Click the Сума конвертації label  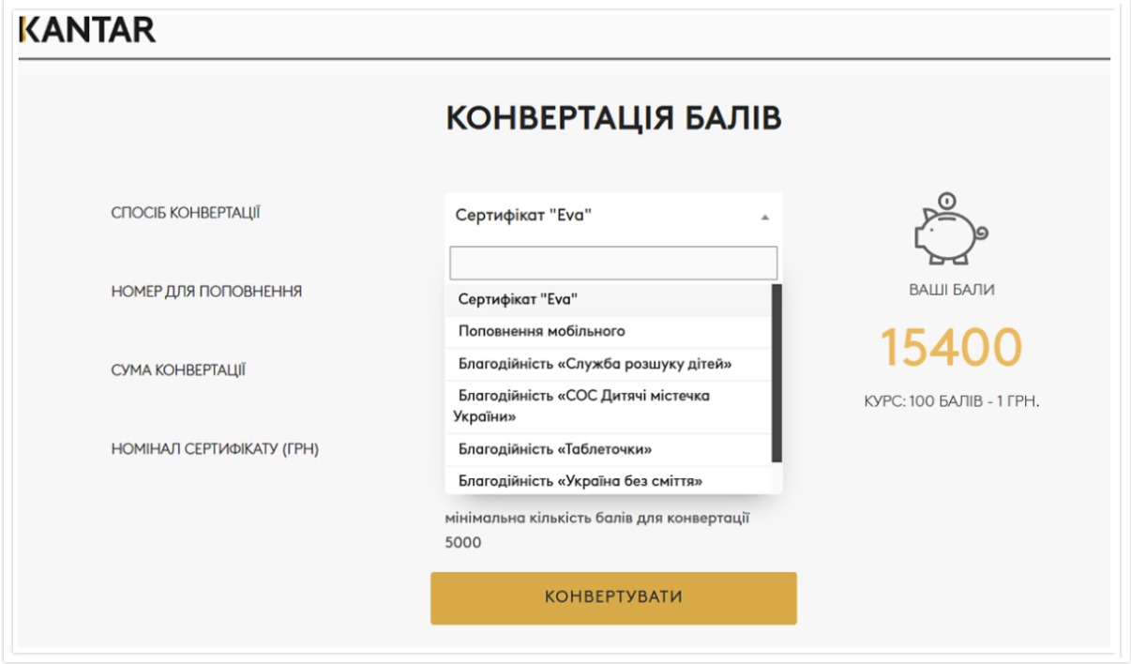(x=178, y=370)
